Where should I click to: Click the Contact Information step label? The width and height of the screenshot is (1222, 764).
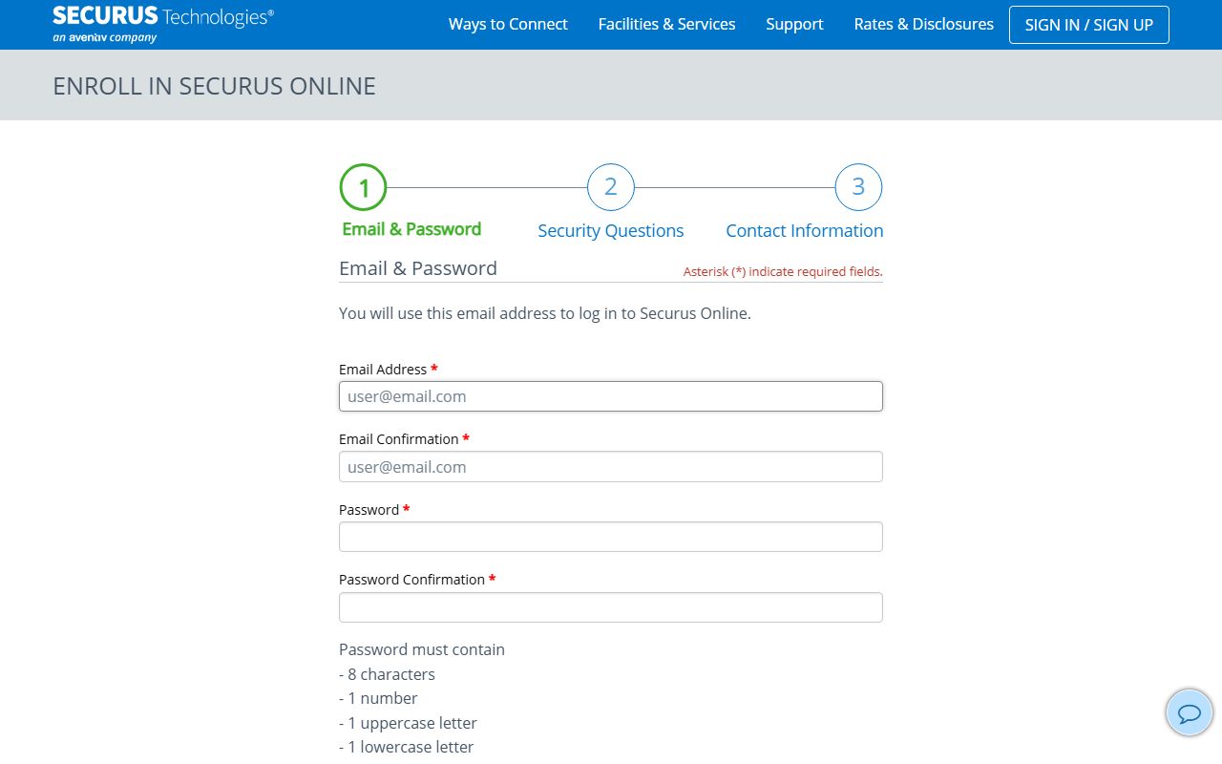(x=805, y=231)
